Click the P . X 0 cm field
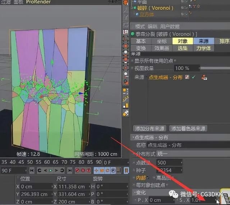The image size is (230, 205). (x=162, y=200)
